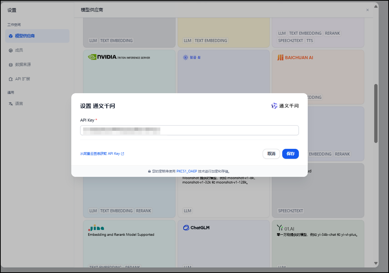Click the external link icon beside API Key link
This screenshot has height=273, width=389.
click(x=123, y=154)
